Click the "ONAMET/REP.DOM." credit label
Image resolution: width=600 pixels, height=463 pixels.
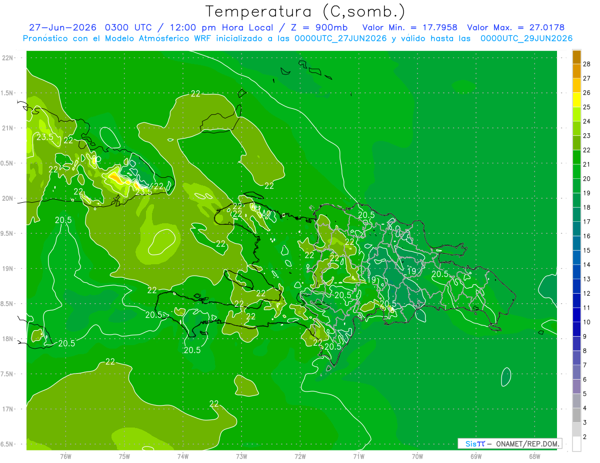[x=528, y=444]
